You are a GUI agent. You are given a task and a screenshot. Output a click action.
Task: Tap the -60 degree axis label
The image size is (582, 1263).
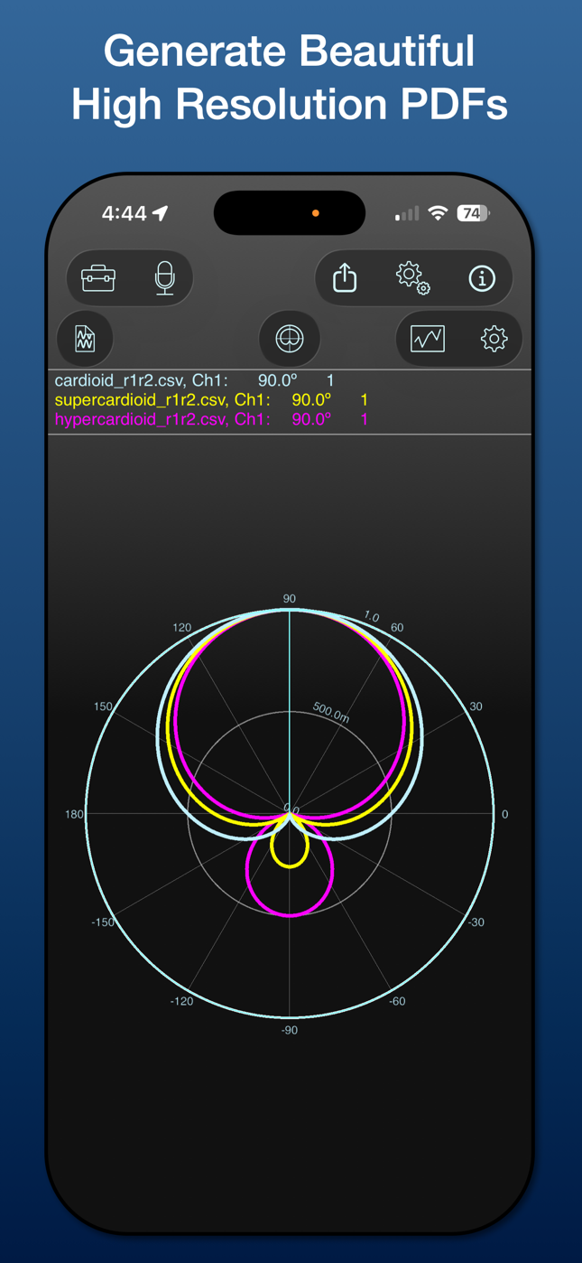(x=397, y=1001)
